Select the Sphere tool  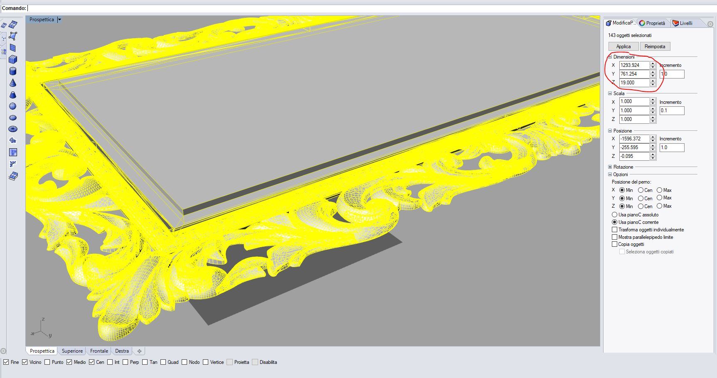13,106
